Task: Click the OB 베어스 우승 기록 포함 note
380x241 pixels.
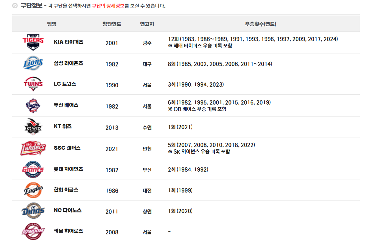Action: [x=197, y=109]
